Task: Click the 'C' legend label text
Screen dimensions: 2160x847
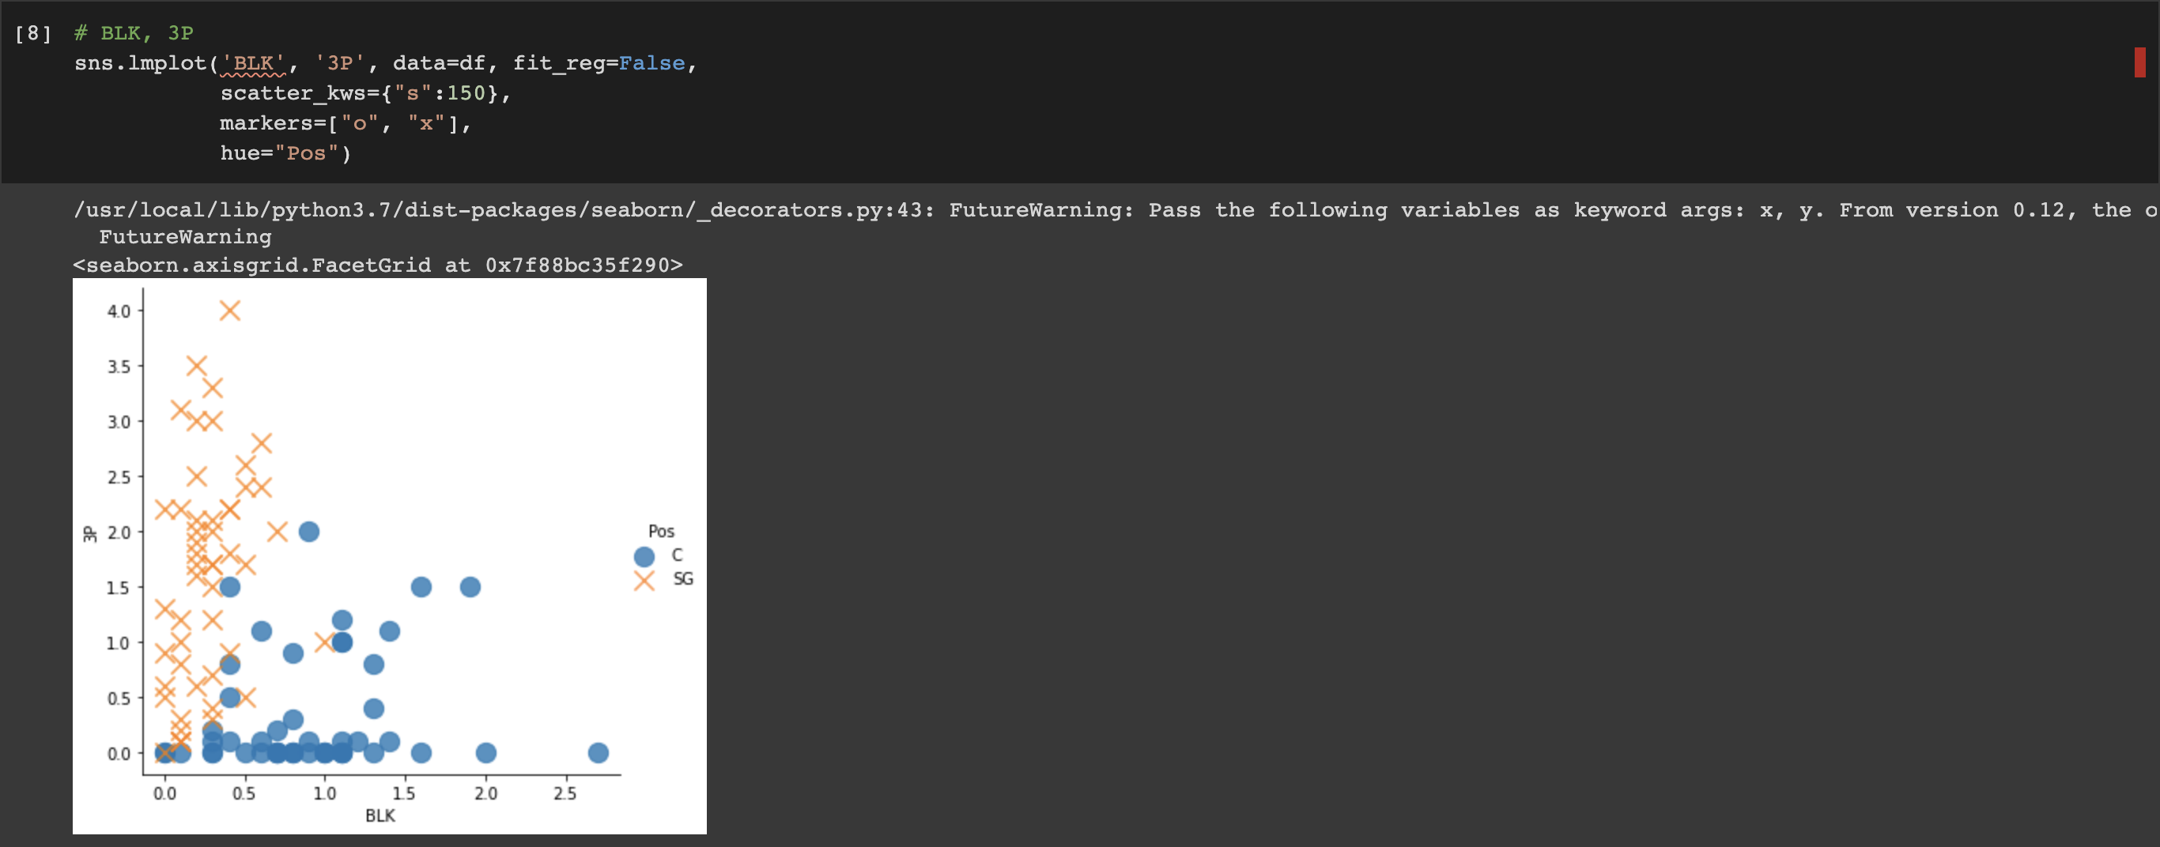Action: tap(677, 555)
